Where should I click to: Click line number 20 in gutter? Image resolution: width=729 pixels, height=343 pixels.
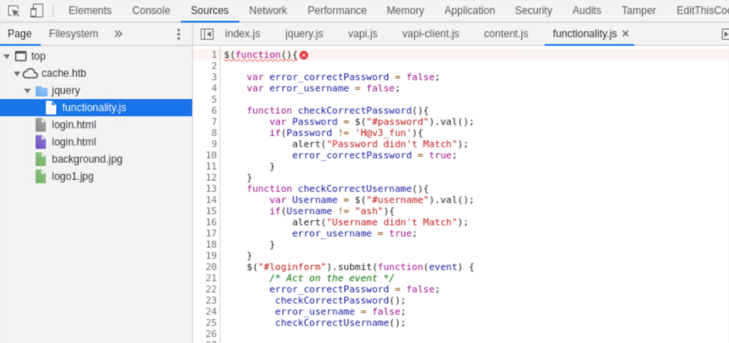pyautogui.click(x=211, y=267)
